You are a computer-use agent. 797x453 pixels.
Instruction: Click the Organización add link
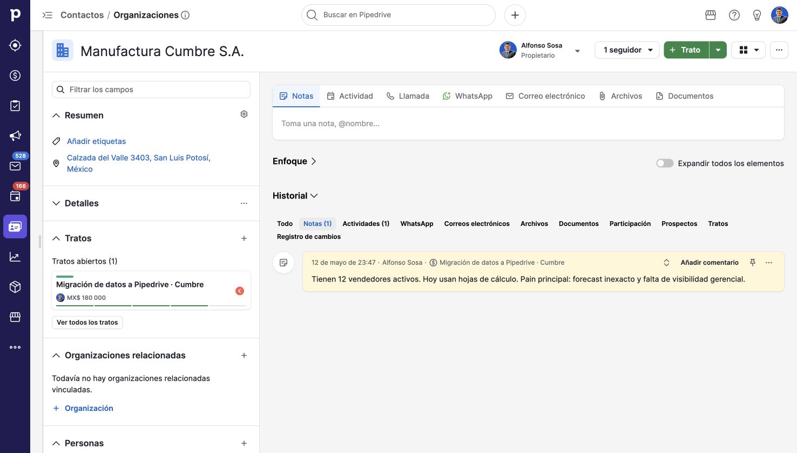click(x=83, y=408)
